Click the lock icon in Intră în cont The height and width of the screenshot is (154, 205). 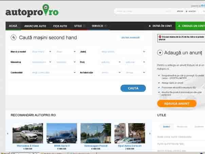click(x=150, y=26)
